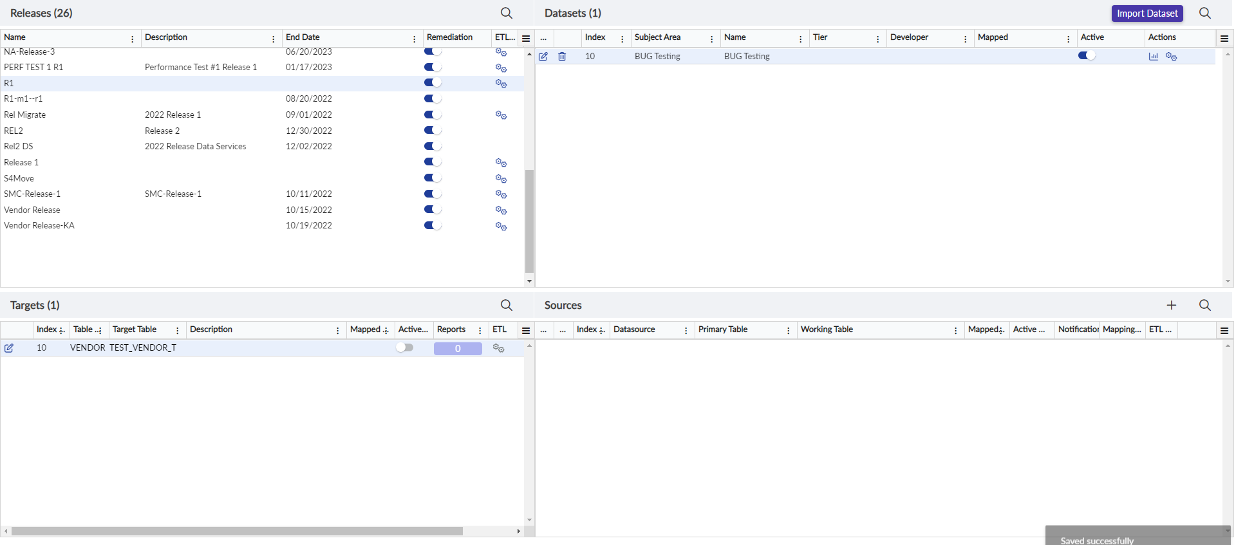Sort Datasets by Active header
The width and height of the screenshot is (1236, 545).
1092,37
